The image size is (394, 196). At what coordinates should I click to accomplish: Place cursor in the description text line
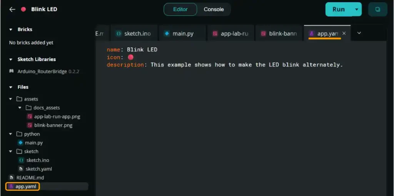pyautogui.click(x=247, y=65)
